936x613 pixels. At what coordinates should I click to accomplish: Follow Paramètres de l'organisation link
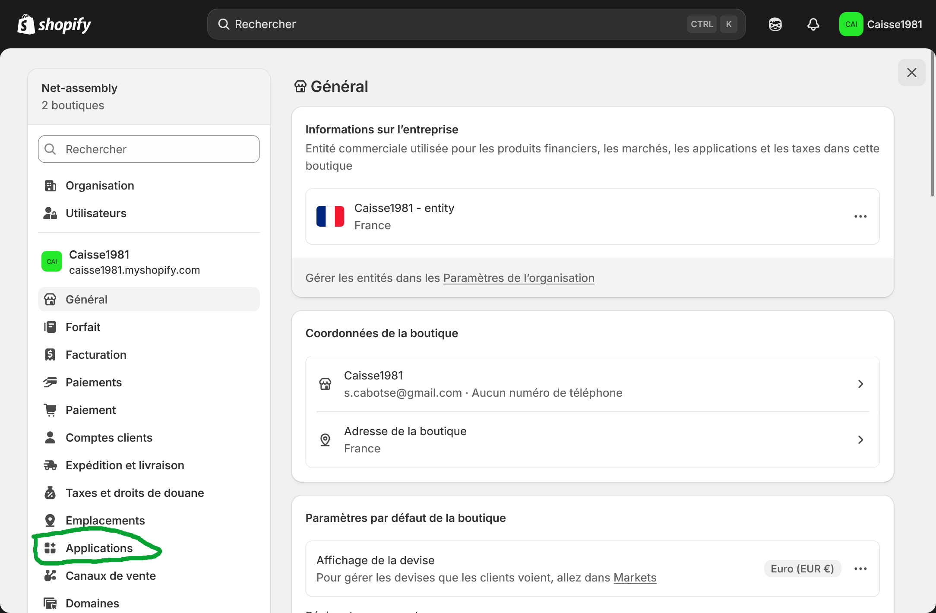(519, 278)
